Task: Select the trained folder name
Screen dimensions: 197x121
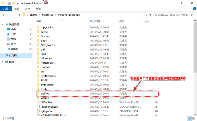Action: point(45,93)
